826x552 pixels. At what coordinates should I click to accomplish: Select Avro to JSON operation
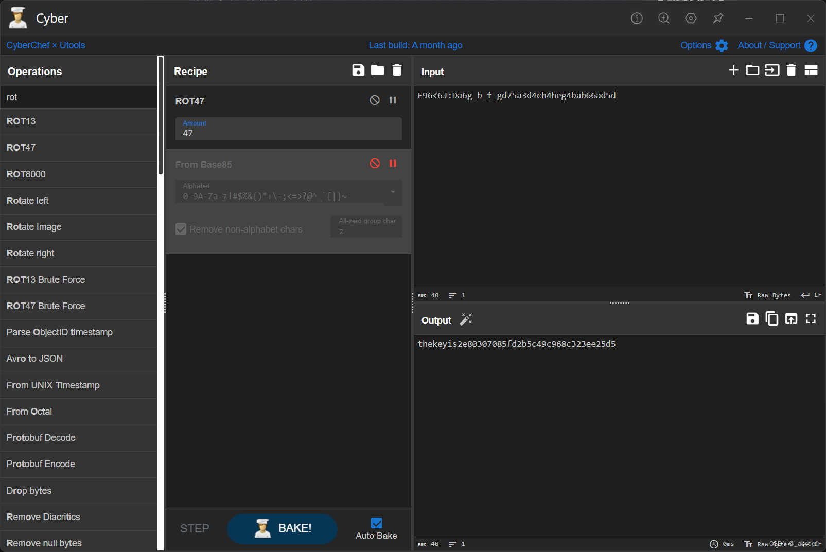[x=78, y=359]
